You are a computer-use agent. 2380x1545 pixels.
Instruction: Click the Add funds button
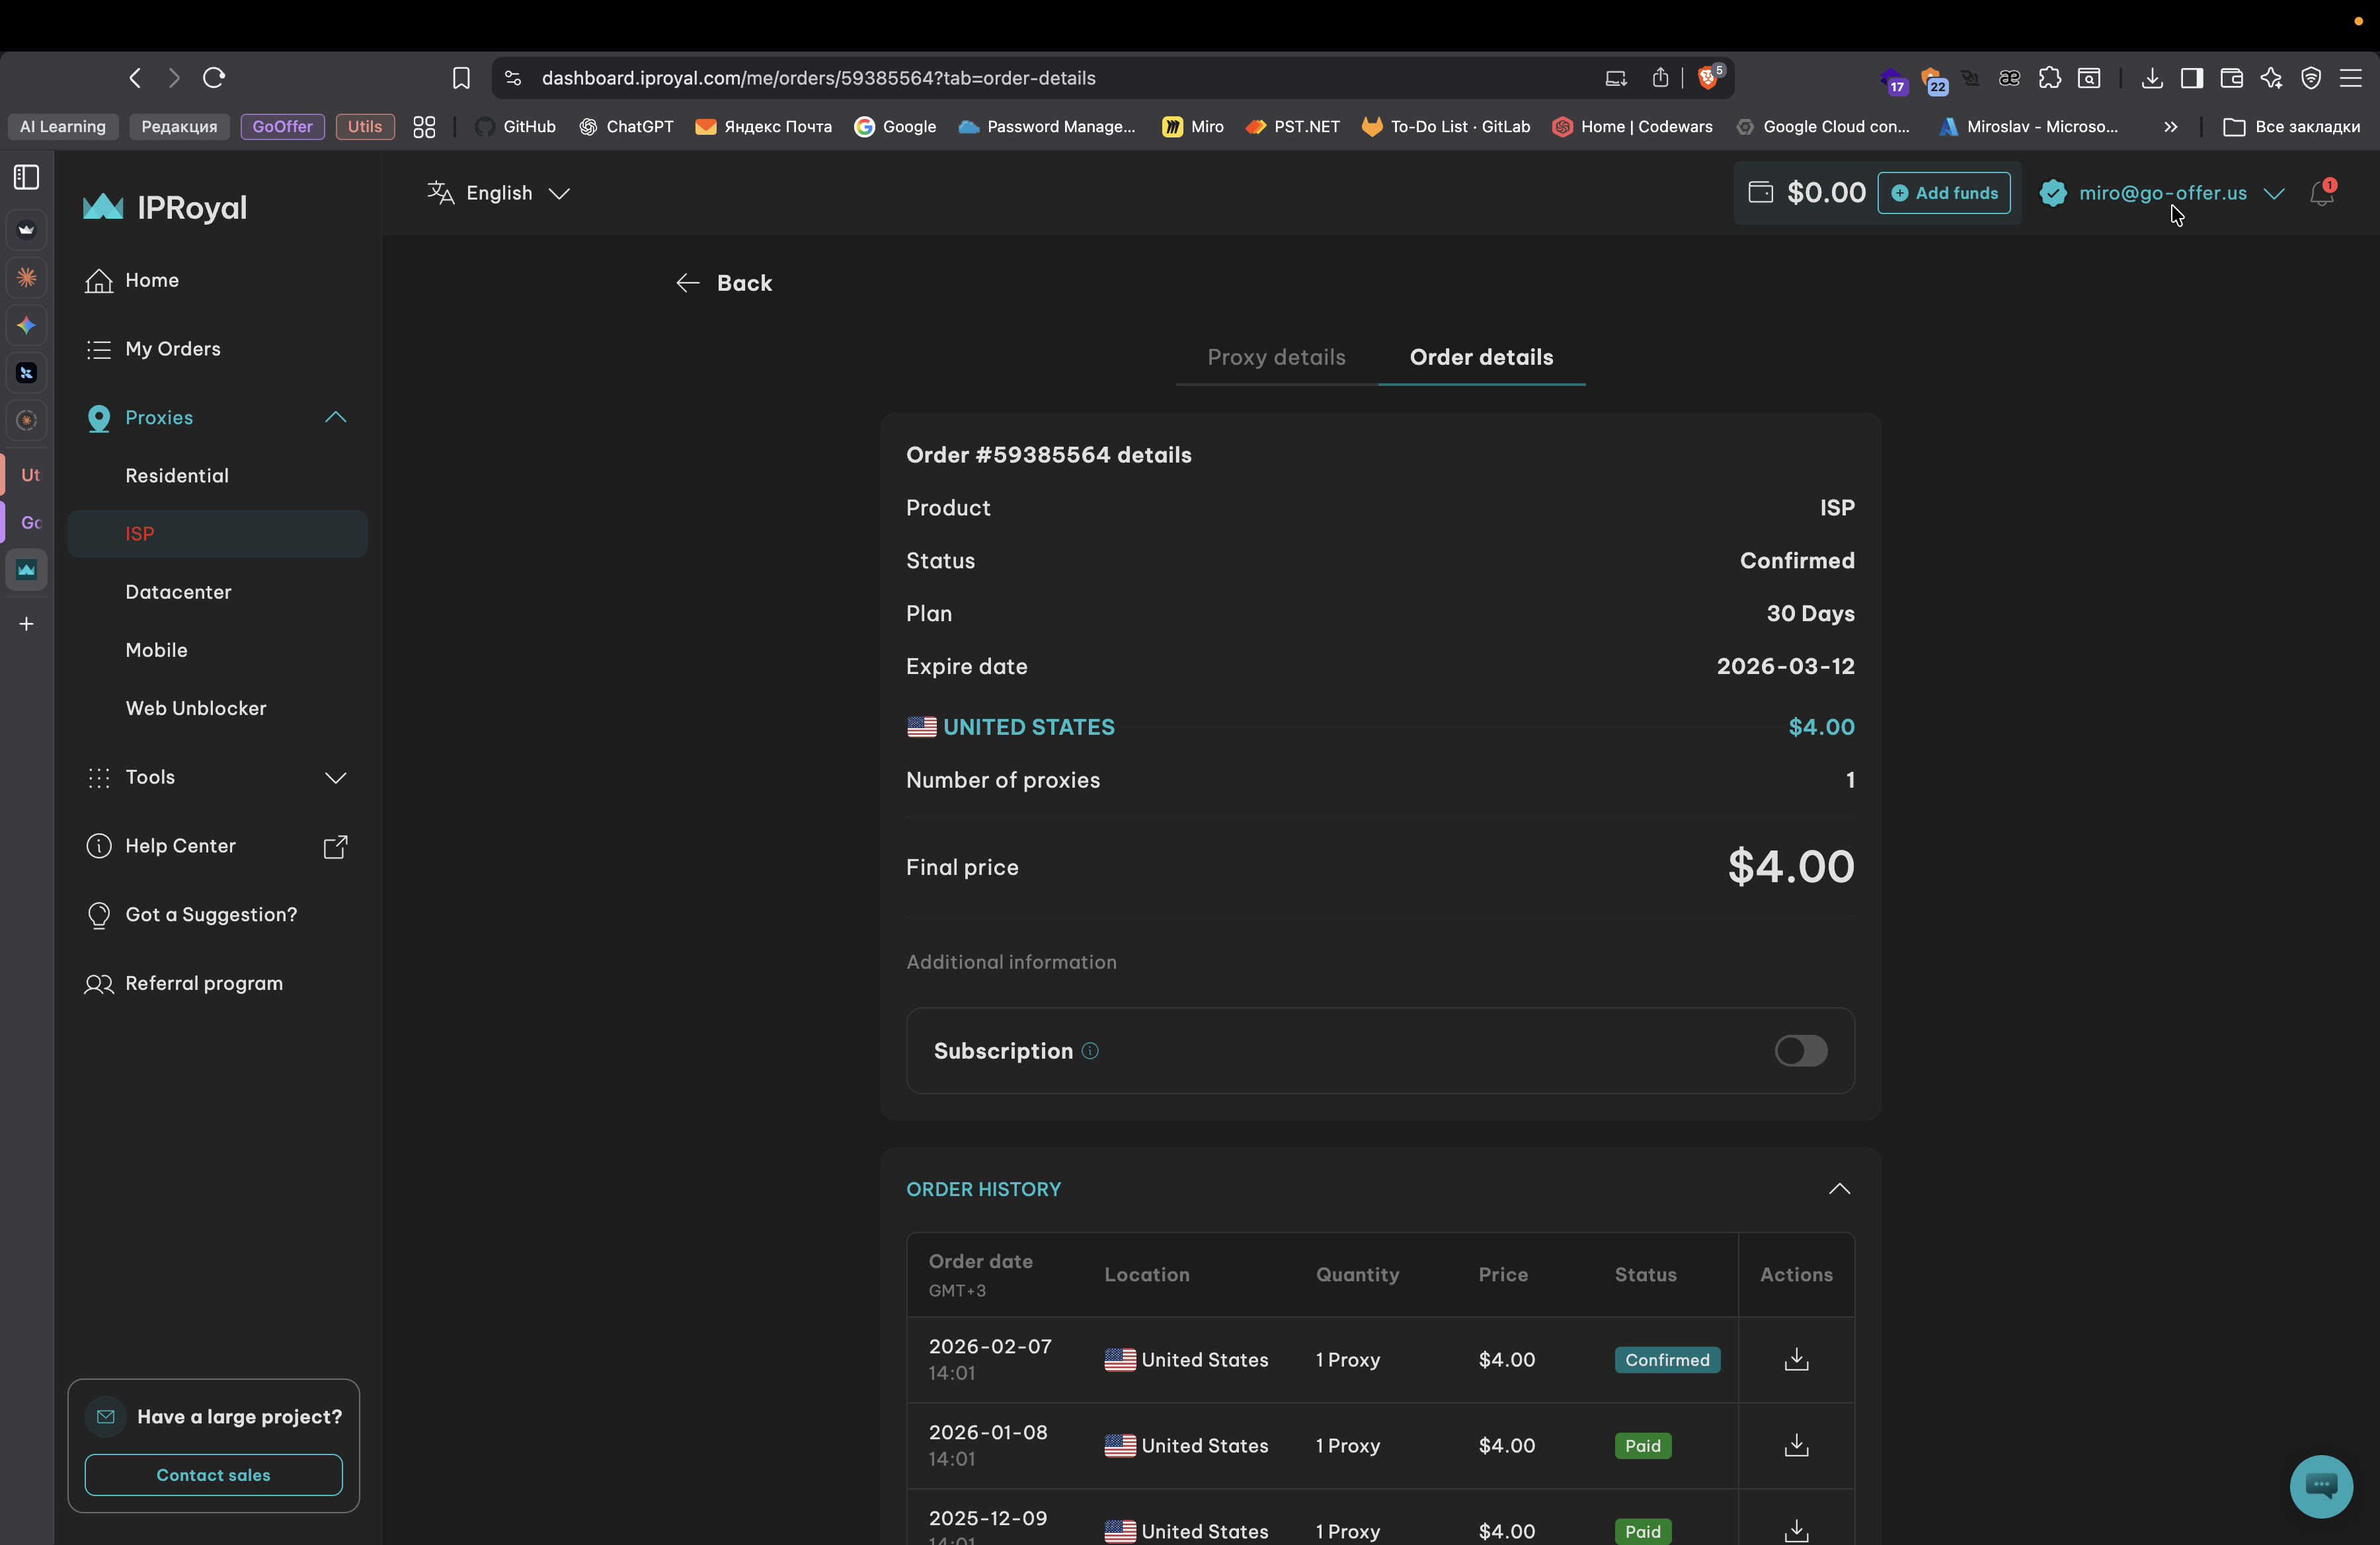(1943, 193)
